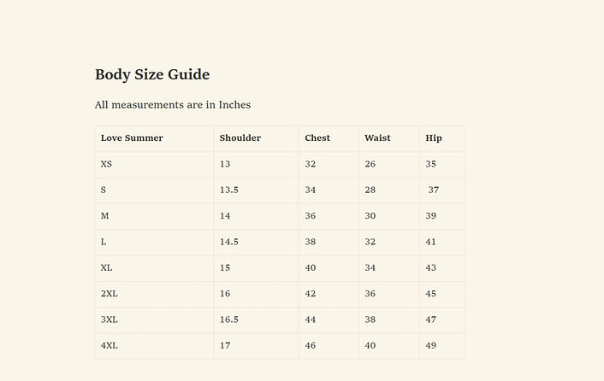Viewport: 604px width, 381px height.
Task: Click 3XL hip value 47
Action: click(x=431, y=319)
